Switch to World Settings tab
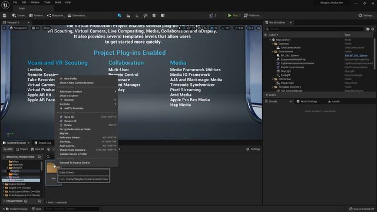377x212 pixels. coord(307,101)
